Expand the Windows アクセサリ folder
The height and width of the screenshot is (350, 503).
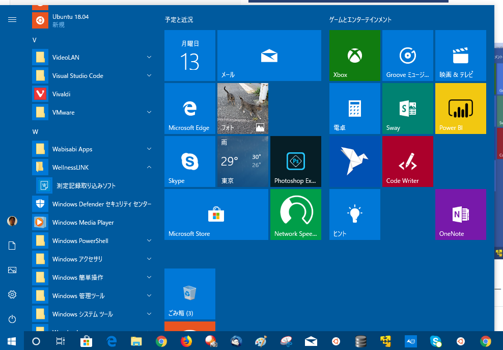tap(92, 259)
